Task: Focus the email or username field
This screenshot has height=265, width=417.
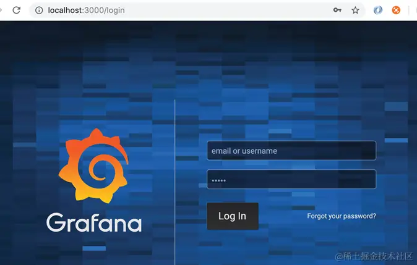Action: (291, 151)
